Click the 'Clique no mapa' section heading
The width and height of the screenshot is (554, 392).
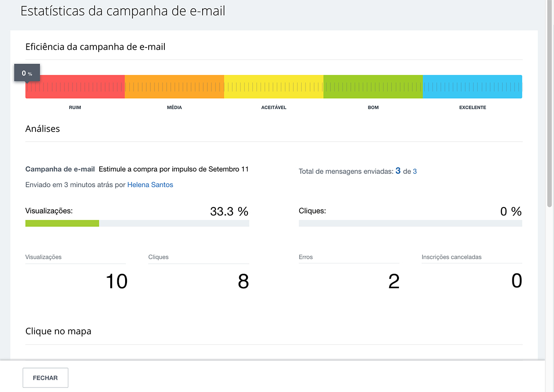[58, 331]
